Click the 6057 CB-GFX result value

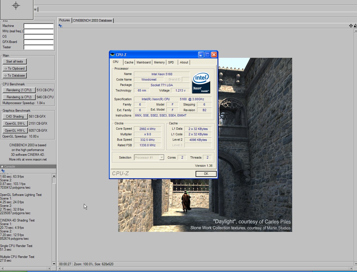coord(38,131)
